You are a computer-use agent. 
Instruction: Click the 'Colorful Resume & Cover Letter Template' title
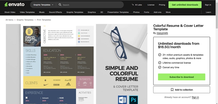point(179,27)
